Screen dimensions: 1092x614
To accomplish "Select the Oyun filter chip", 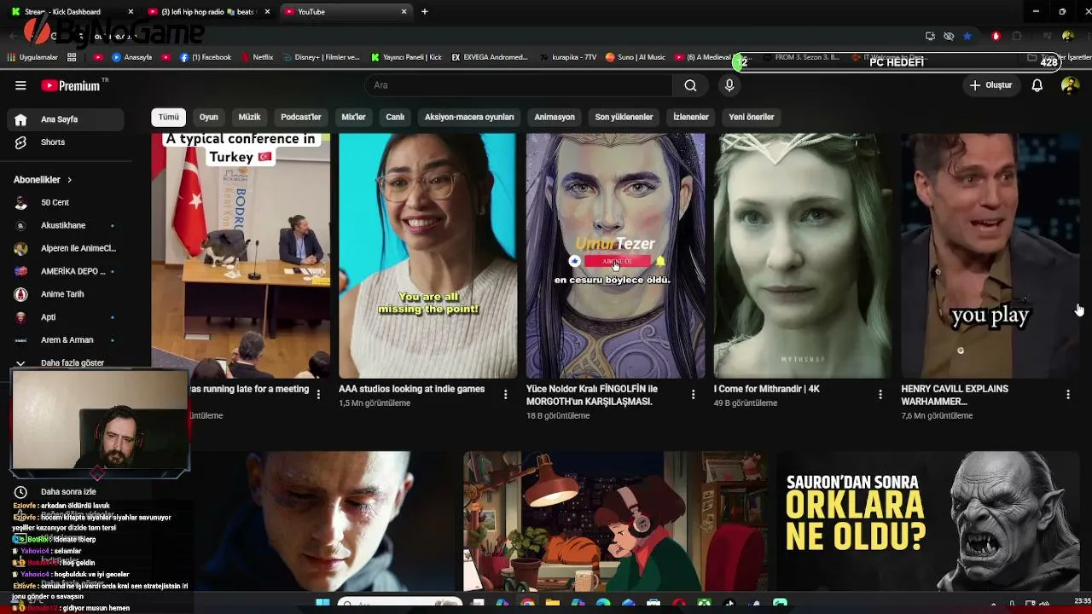I will [x=209, y=117].
